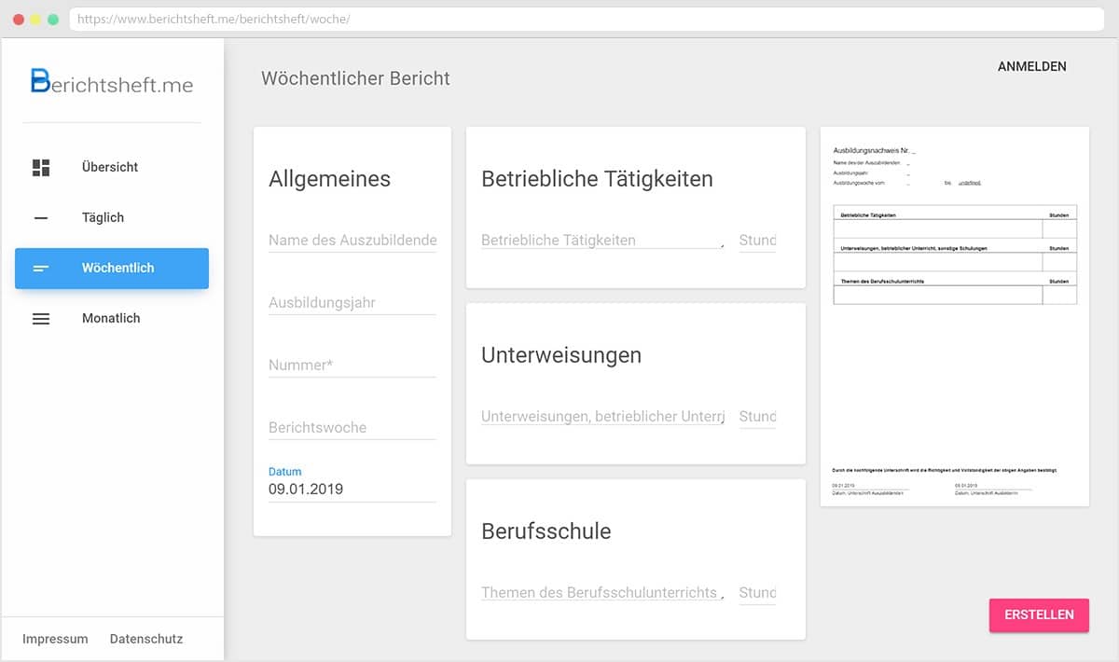Screen dimensions: 1119x662
Task: Click the Wöchentlich two-line icon
Action: coord(41,269)
